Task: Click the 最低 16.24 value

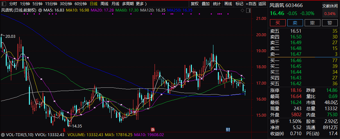Action: (x=296, y=102)
